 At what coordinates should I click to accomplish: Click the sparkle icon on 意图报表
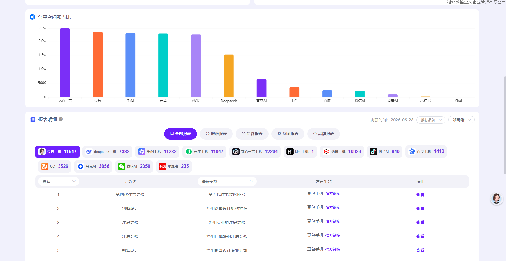[x=279, y=134]
